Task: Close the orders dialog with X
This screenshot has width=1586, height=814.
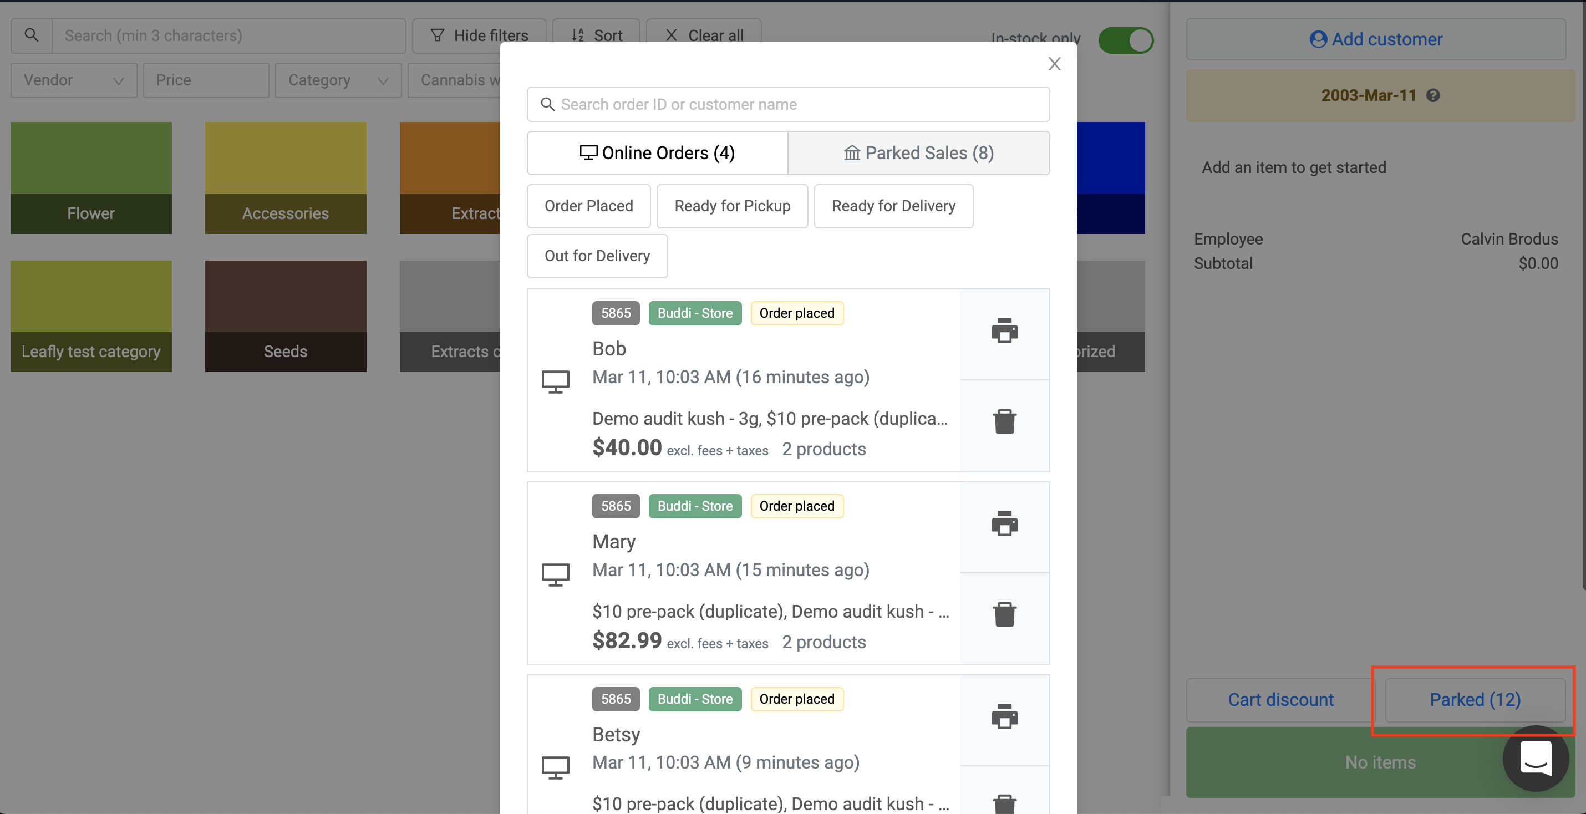Action: click(1054, 64)
